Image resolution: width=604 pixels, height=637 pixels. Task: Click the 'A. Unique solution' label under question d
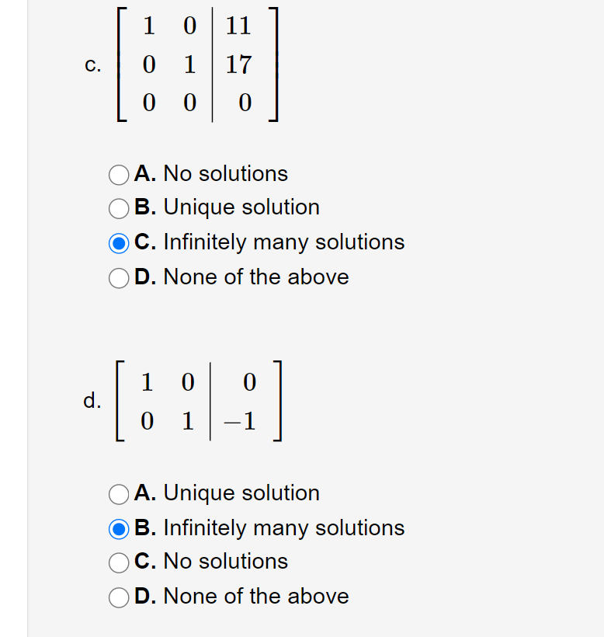[x=225, y=493]
